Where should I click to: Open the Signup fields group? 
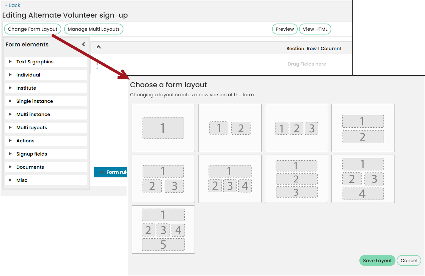pyautogui.click(x=46, y=154)
